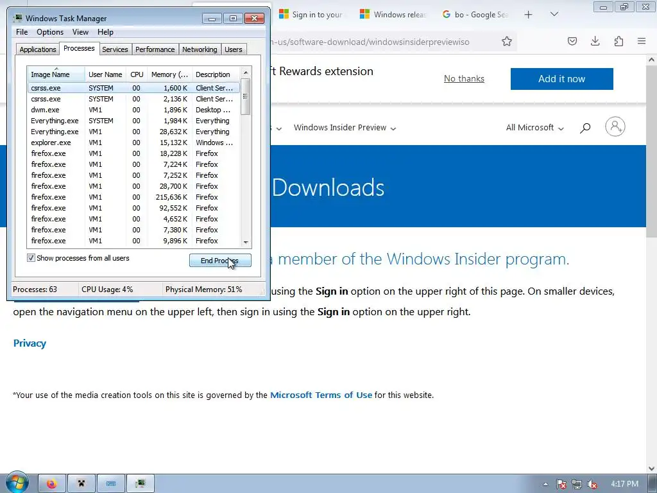Click the browser page scrollbar thumb

(x=652, y=151)
